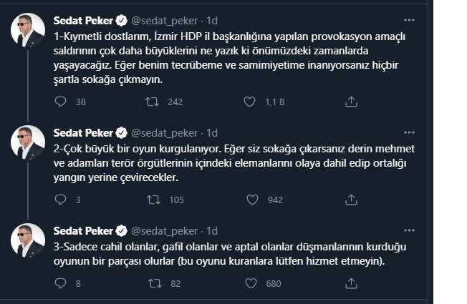Viewport: 467px width, 304px height.
Task: Like the tweet showing 942 likes
Action: pyautogui.click(x=252, y=200)
